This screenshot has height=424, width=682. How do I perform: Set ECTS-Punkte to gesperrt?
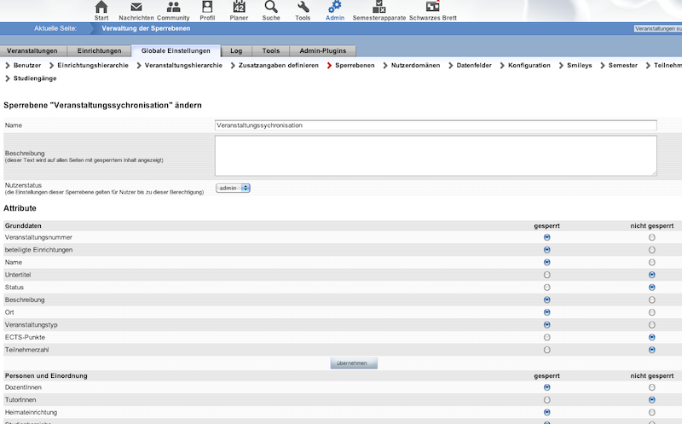click(546, 337)
